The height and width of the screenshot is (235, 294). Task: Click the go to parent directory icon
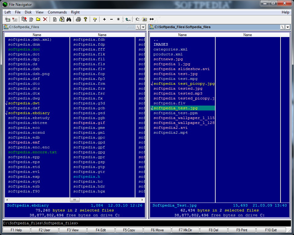pyautogui.click(x=128, y=19)
